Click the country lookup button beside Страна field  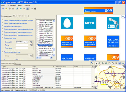[x=30, y=42]
